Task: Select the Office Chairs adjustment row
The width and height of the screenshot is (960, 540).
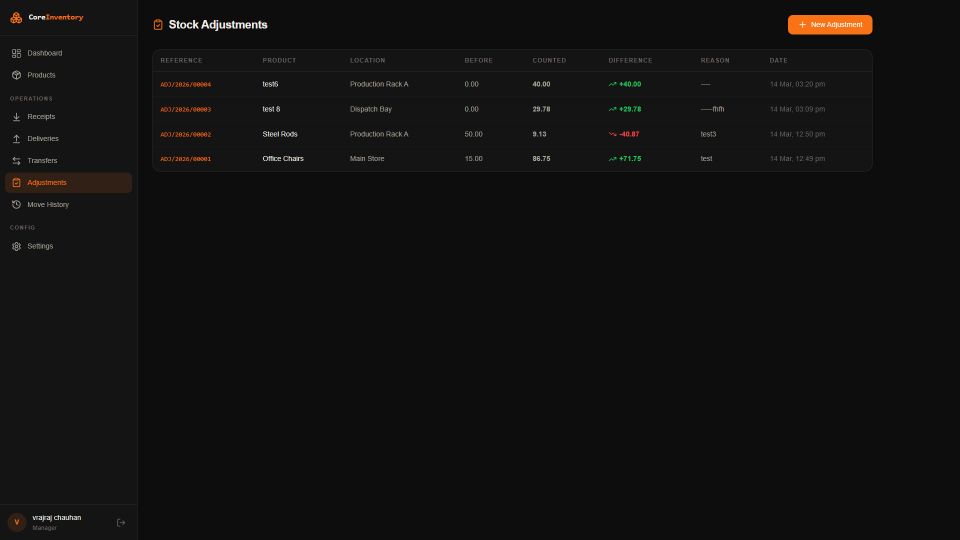Action: (283, 159)
